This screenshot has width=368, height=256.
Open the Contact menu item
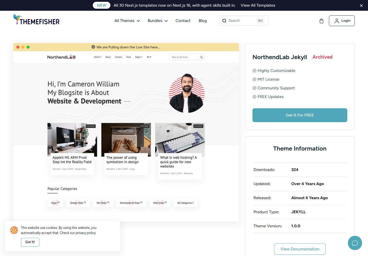pyautogui.click(x=183, y=21)
